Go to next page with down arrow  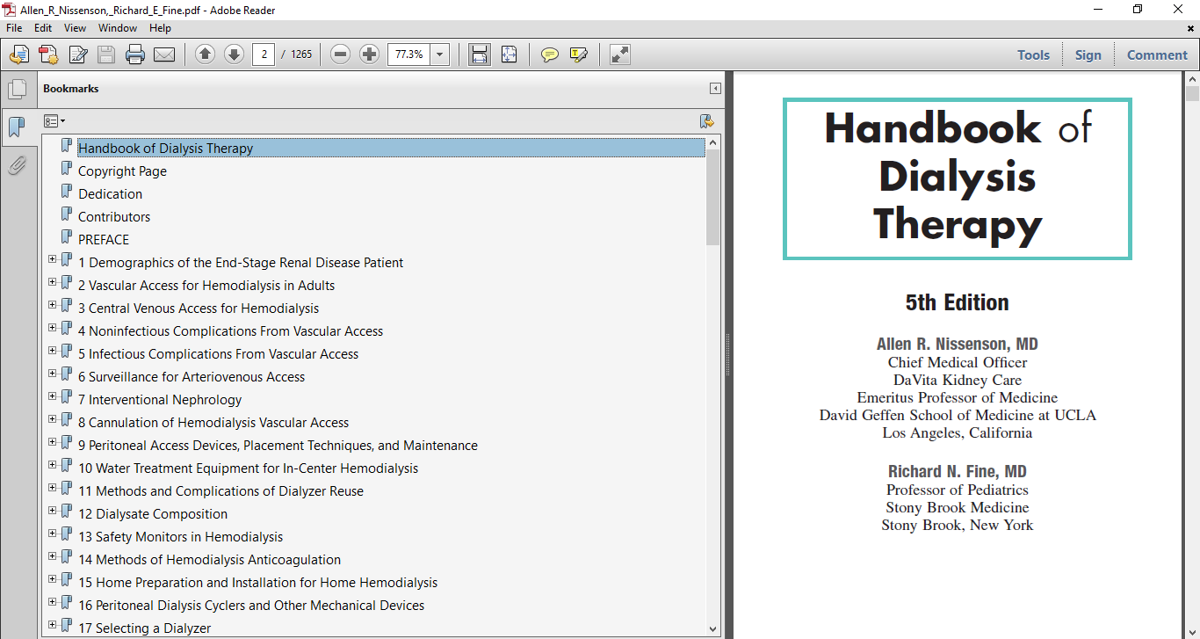[x=234, y=54]
